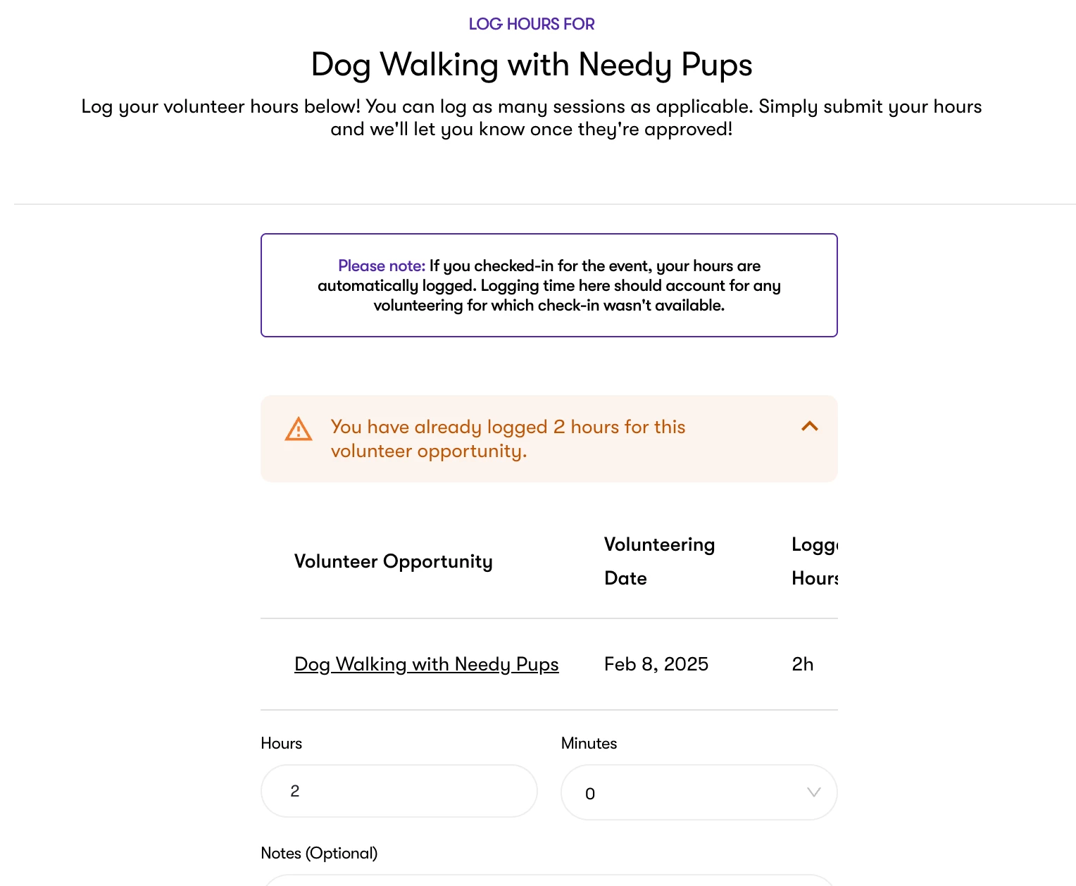Click the Please note label text
Image resolution: width=1076 pixels, height=886 pixels.
pos(382,266)
